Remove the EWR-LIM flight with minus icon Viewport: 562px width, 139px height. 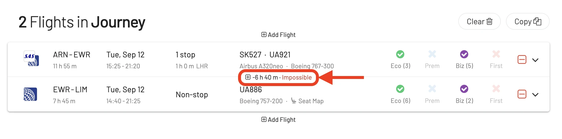coord(522,94)
